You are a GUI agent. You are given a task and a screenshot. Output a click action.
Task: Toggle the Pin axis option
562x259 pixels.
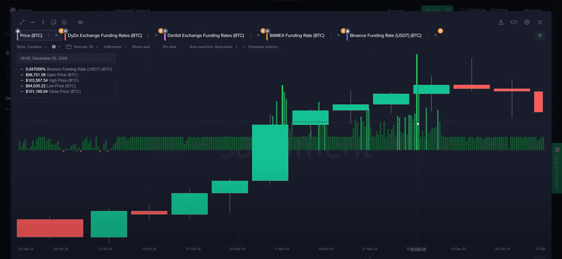(x=169, y=47)
